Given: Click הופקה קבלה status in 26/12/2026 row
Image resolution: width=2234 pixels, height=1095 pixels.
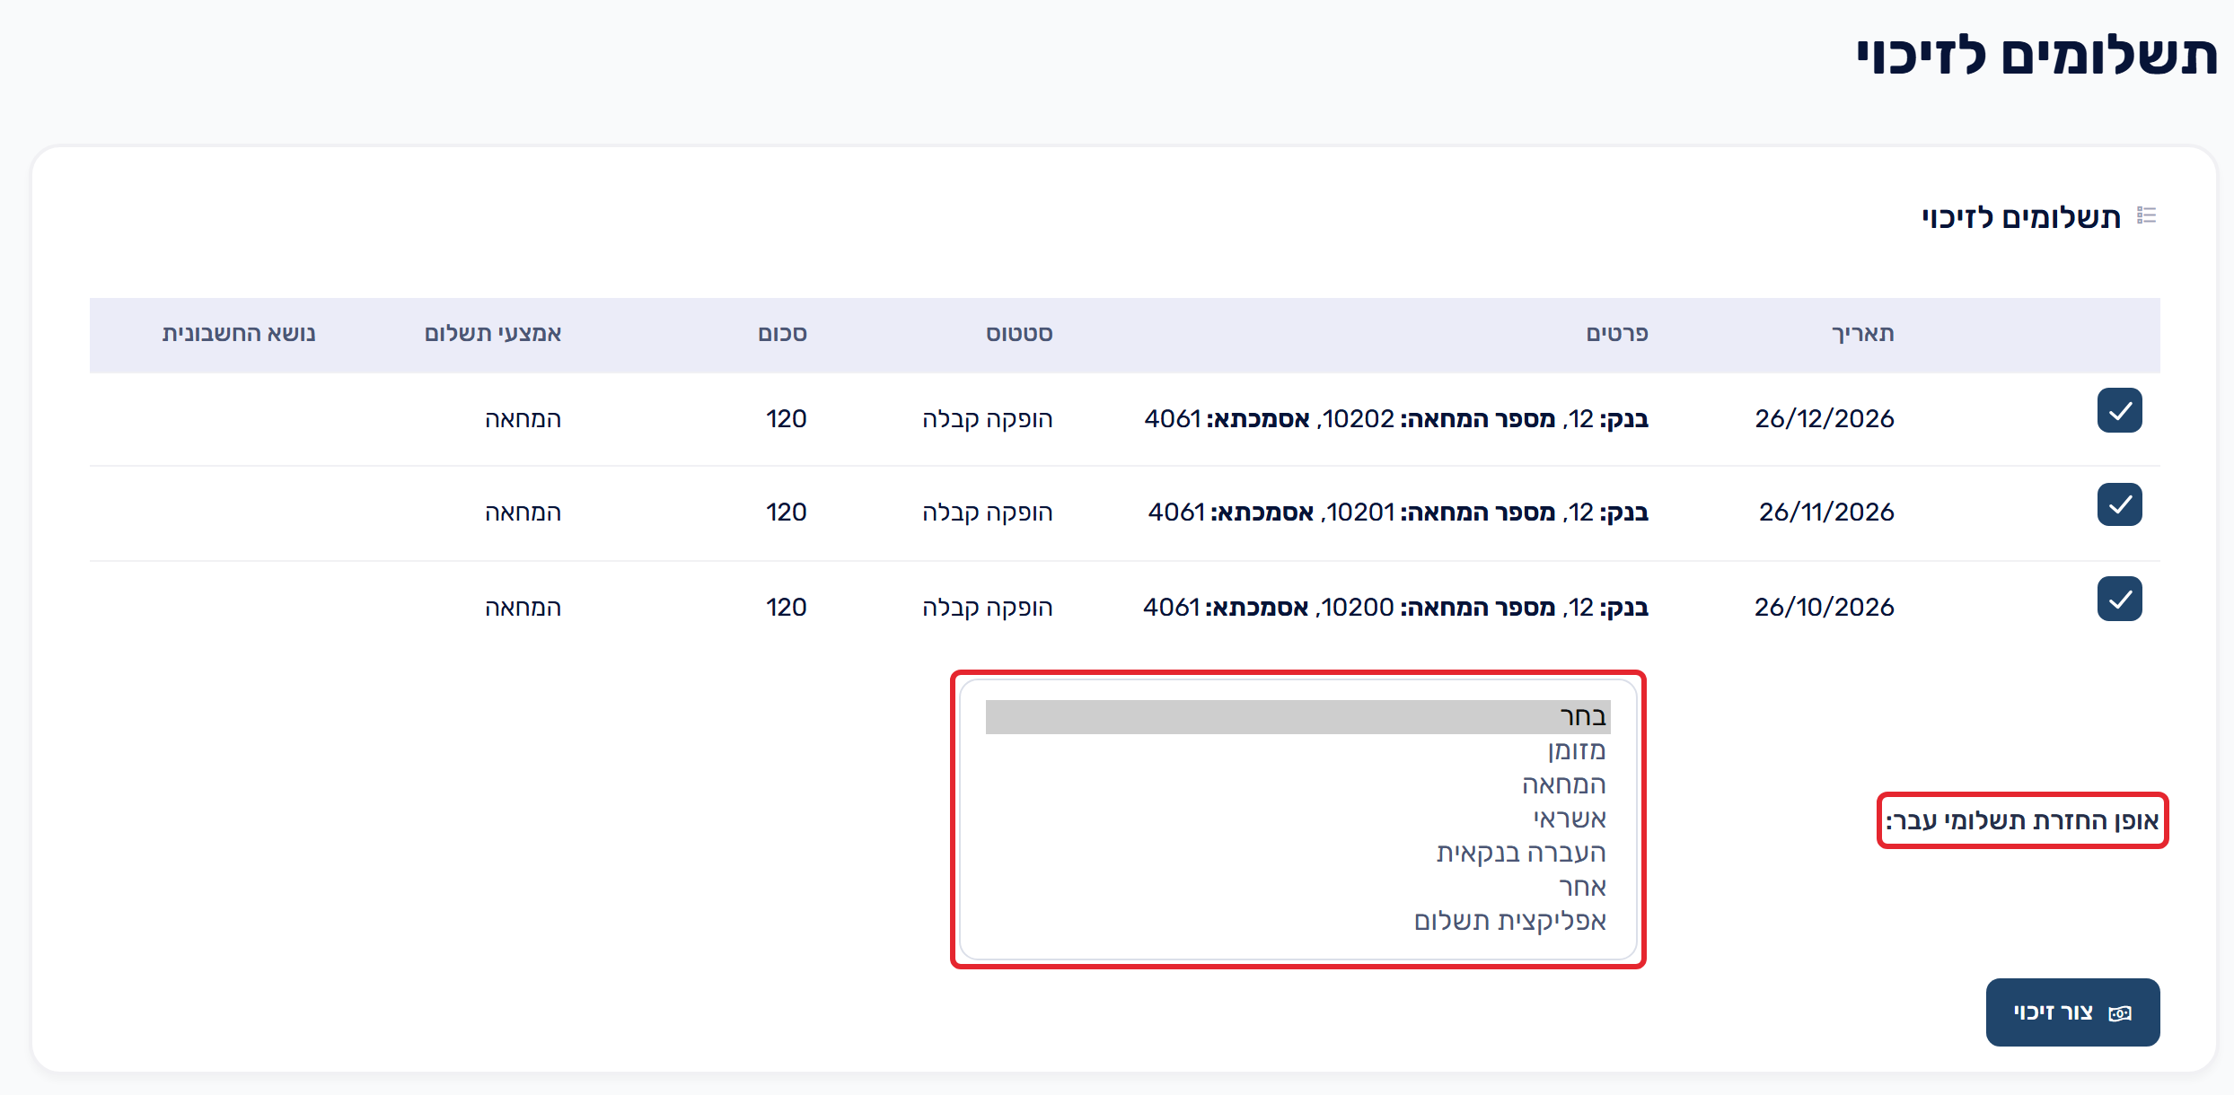Looking at the screenshot, I should pyautogui.click(x=988, y=419).
